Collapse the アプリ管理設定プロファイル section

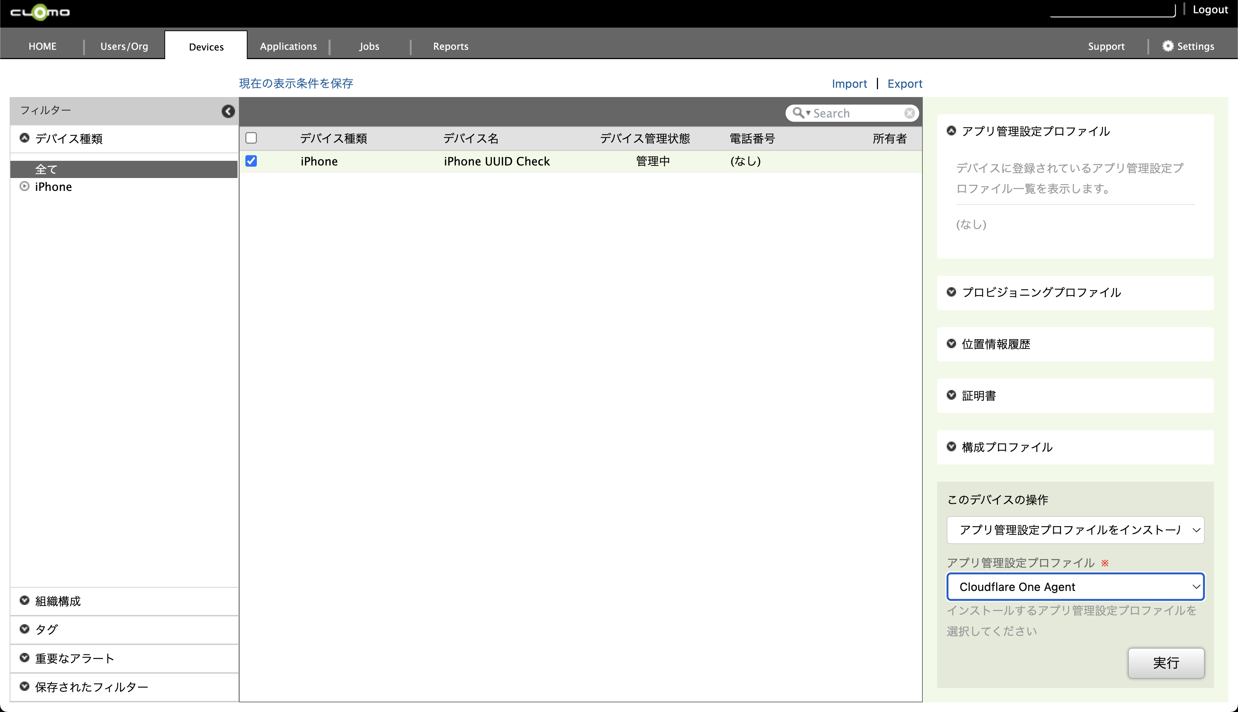[951, 131]
